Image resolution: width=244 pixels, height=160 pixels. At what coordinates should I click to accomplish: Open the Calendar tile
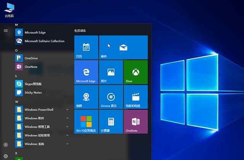tap(86, 47)
